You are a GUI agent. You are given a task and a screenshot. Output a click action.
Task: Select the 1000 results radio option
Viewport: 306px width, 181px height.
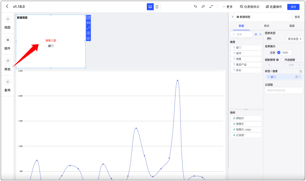pyautogui.click(x=279, y=53)
